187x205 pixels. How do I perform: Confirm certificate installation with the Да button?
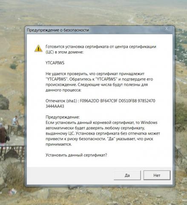point(127,175)
